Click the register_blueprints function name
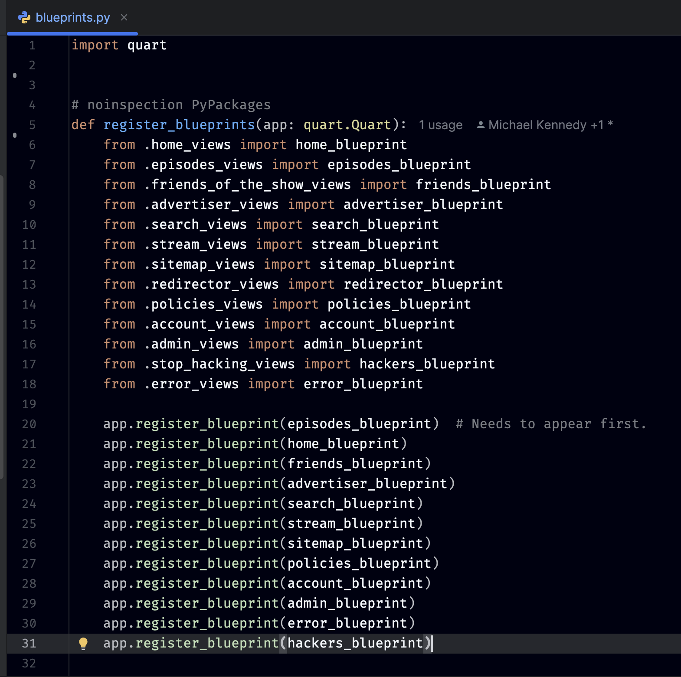Screen dimensions: 681x677 coord(179,125)
